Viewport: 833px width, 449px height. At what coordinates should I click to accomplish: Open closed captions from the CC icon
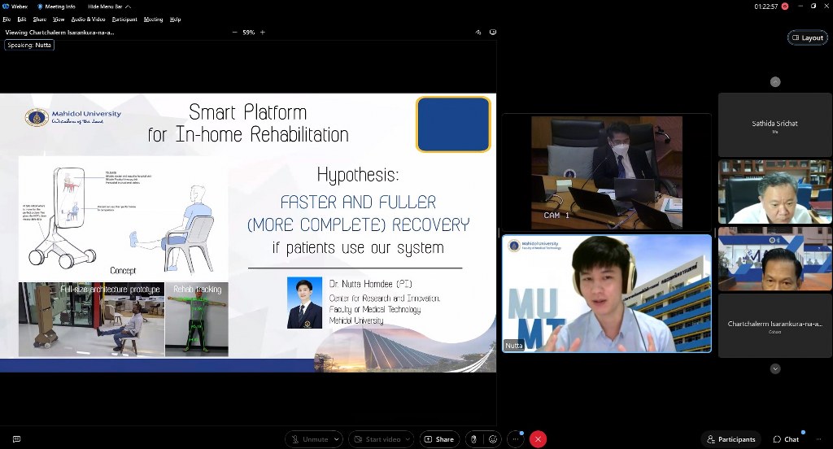[16, 439]
